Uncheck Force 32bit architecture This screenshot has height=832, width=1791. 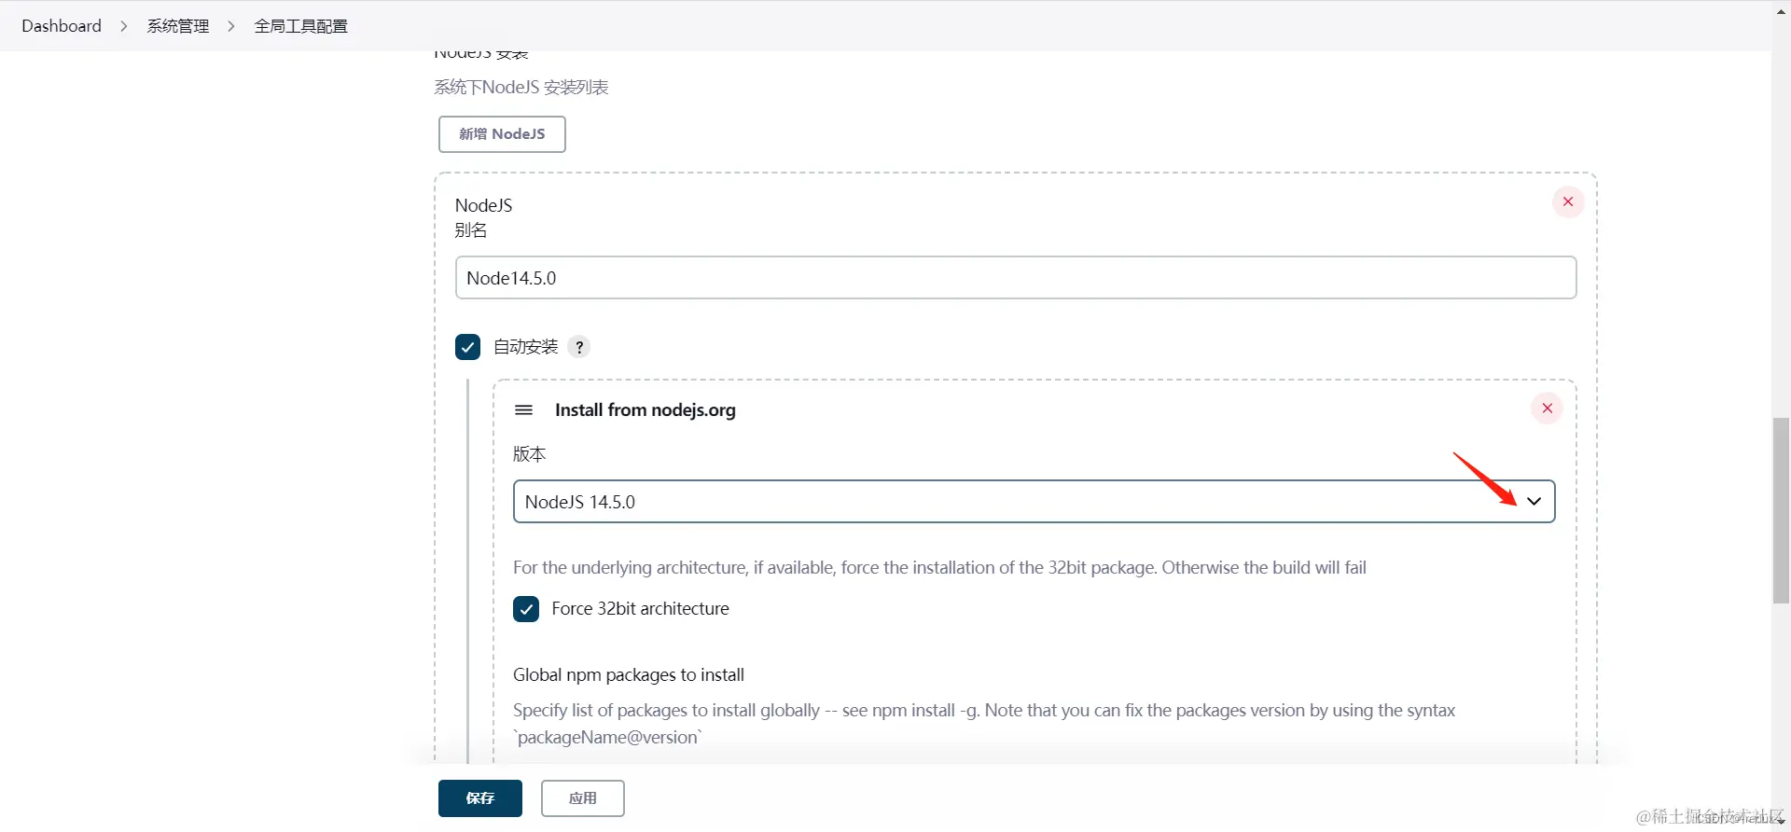[x=526, y=609]
